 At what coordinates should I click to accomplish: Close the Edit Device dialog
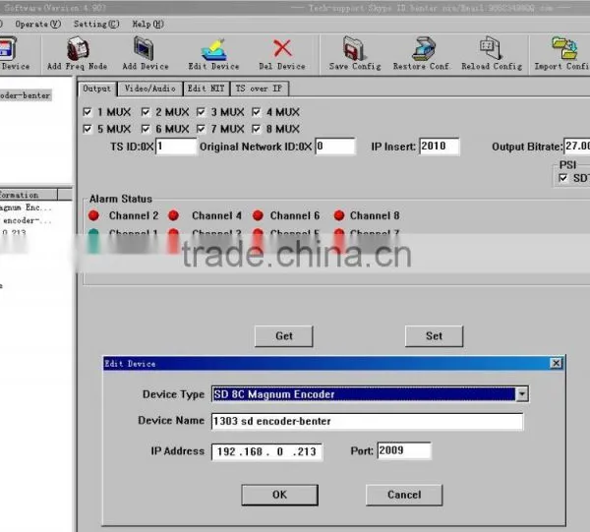point(557,363)
